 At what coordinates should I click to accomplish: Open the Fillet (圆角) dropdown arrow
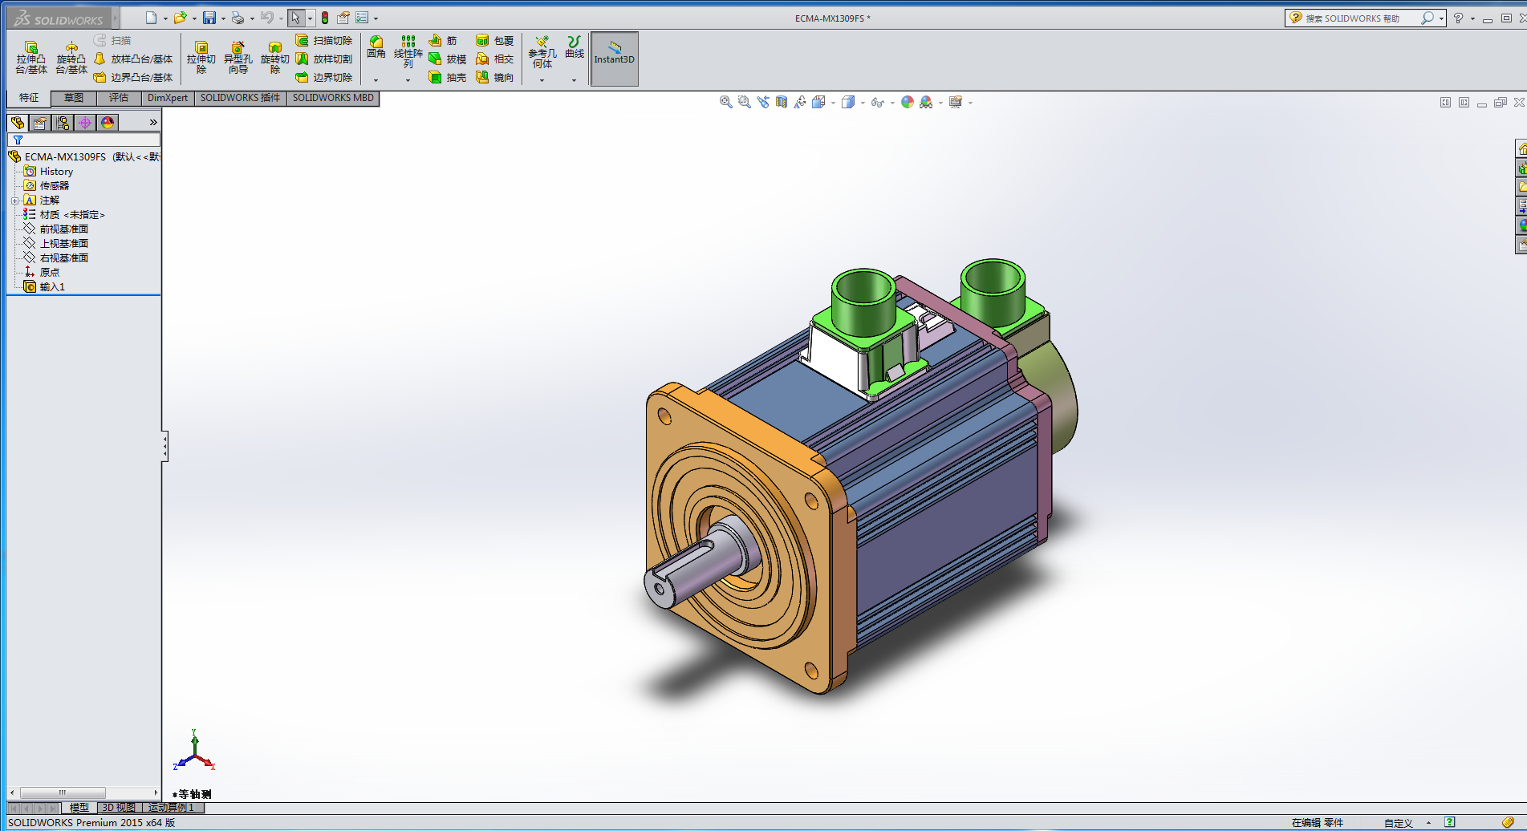(x=376, y=80)
